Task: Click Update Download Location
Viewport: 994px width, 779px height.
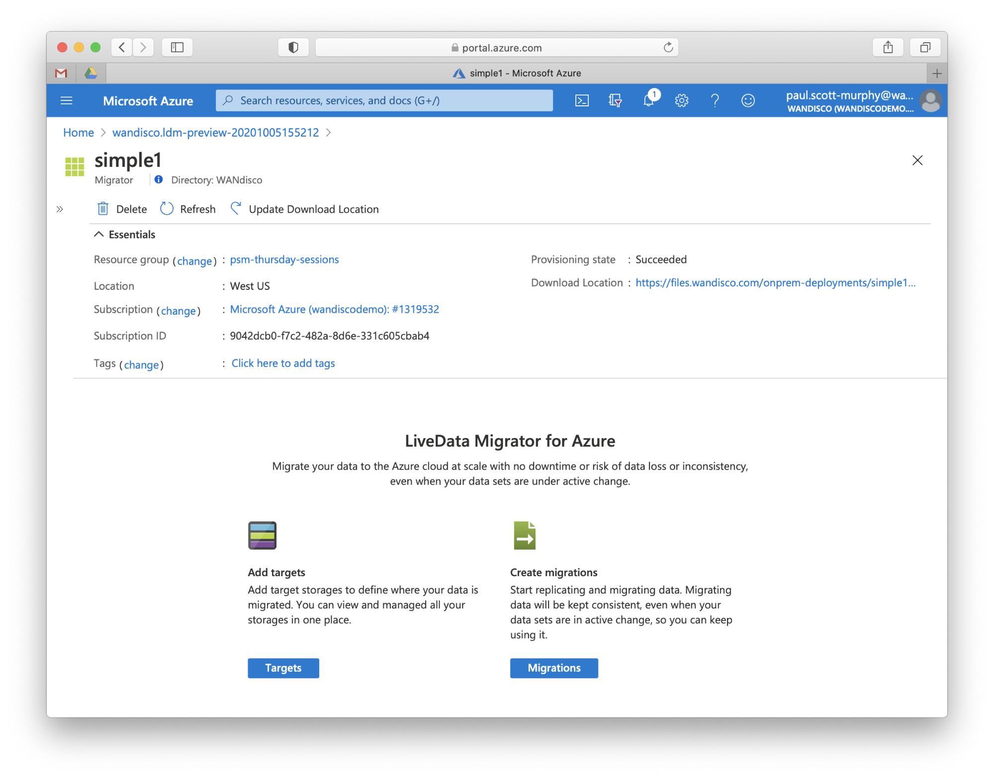Action: click(x=304, y=209)
